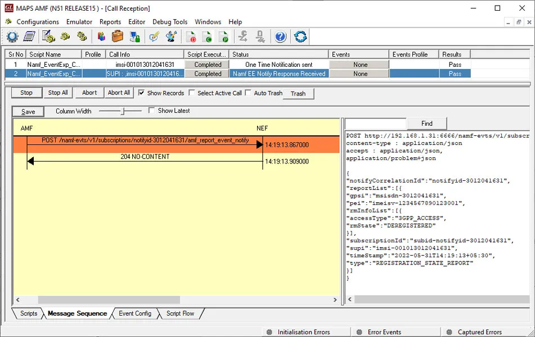Click the Abort button
Screen dimensions: 535x337
coord(89,93)
